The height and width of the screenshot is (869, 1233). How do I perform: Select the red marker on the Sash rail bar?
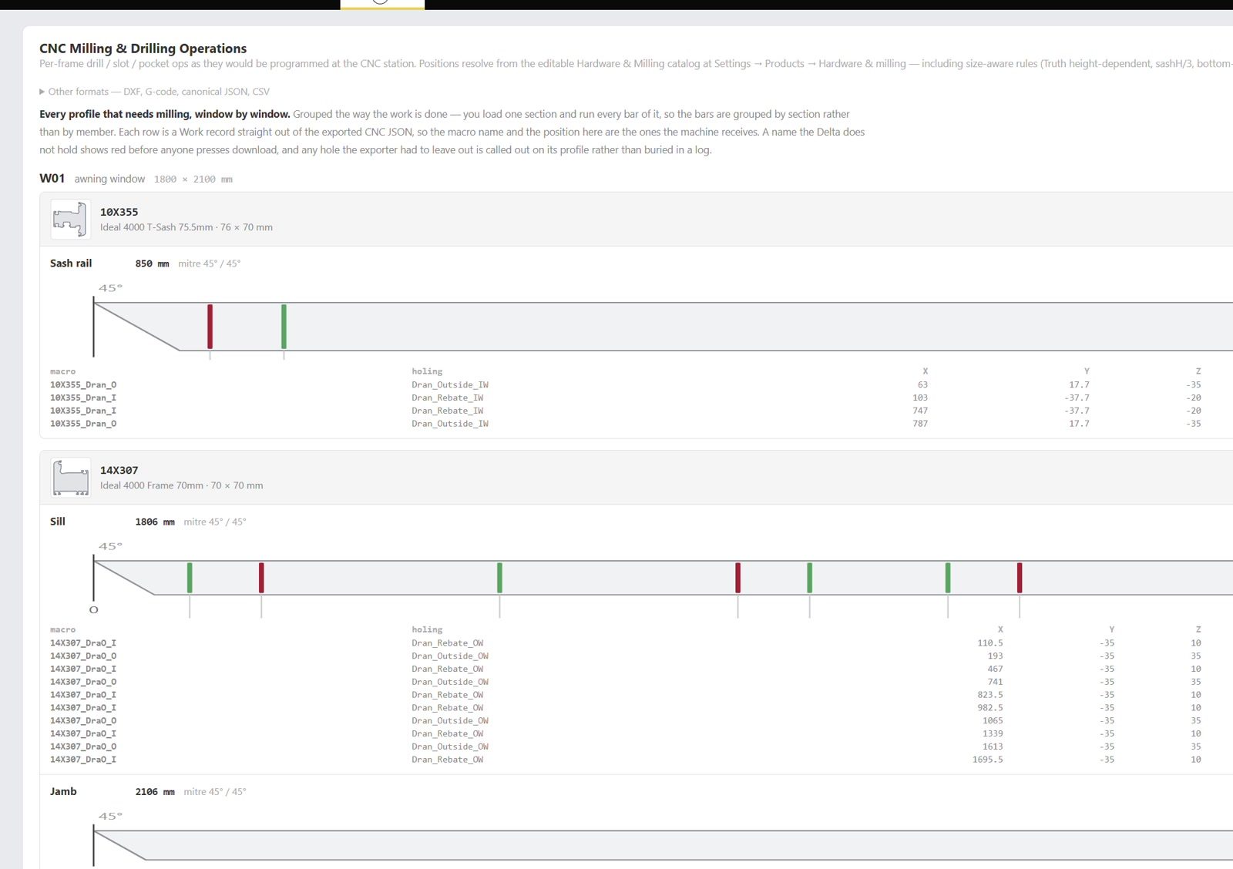click(210, 327)
